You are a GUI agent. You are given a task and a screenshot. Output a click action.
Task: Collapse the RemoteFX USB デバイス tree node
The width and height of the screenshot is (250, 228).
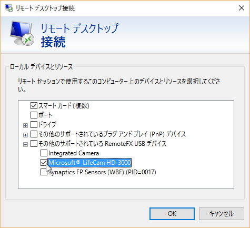pyautogui.click(x=25, y=145)
